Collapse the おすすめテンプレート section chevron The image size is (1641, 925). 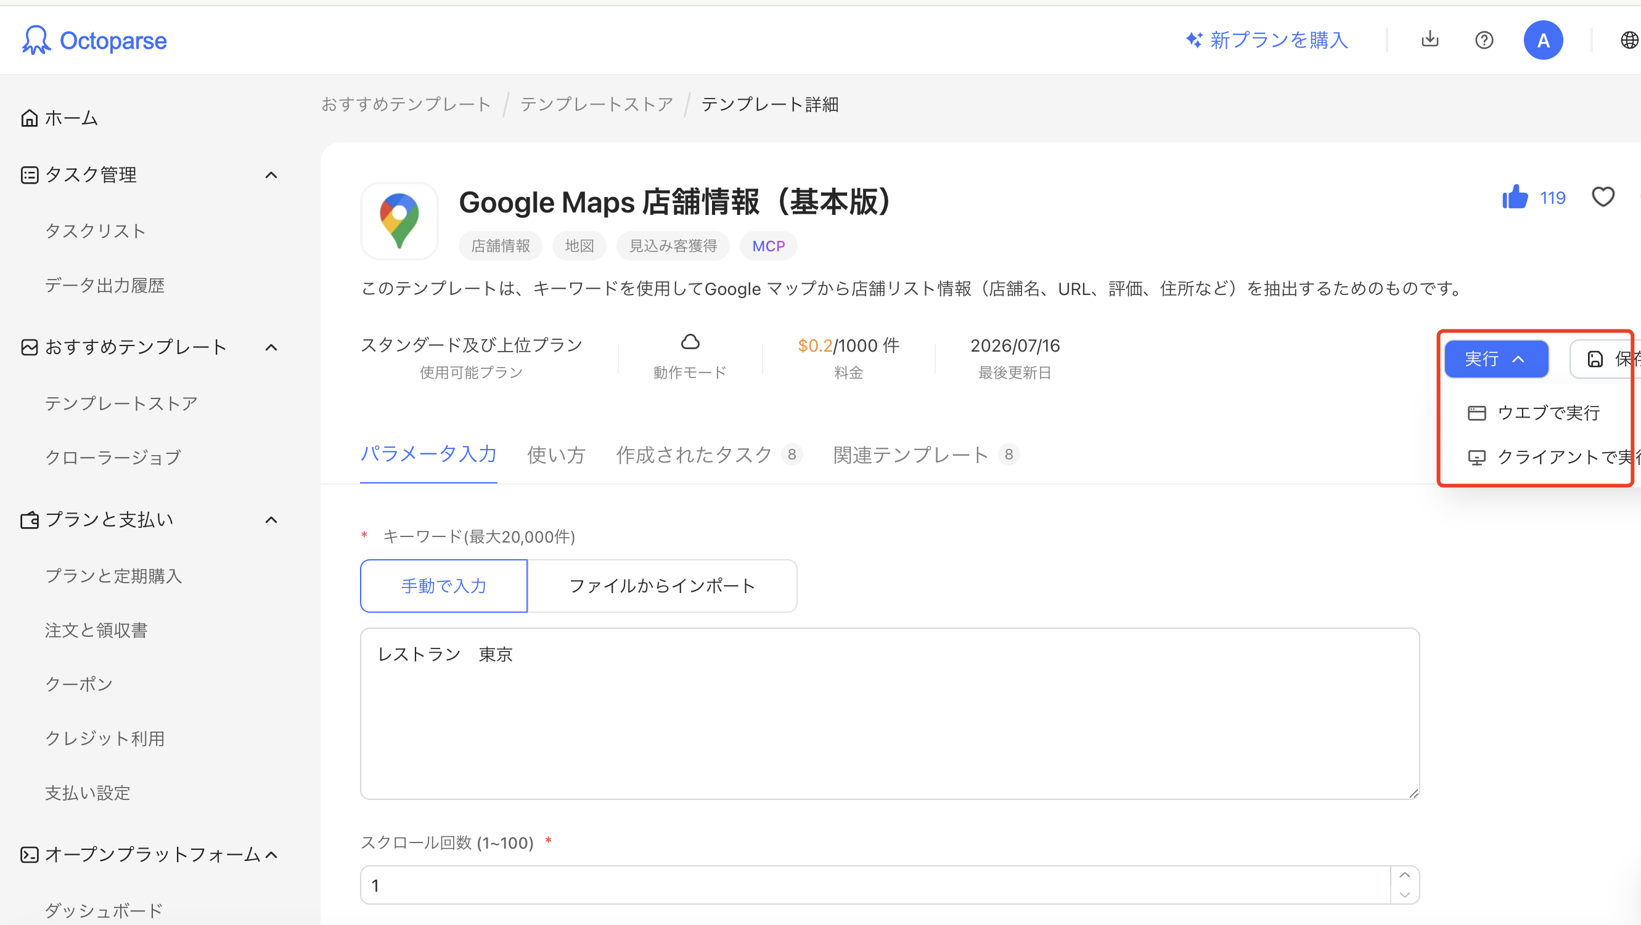tap(271, 347)
